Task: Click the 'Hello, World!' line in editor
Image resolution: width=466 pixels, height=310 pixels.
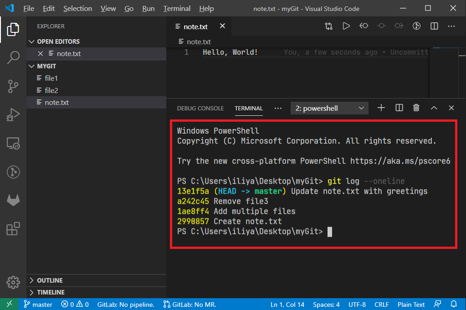Action: pyautogui.click(x=230, y=52)
